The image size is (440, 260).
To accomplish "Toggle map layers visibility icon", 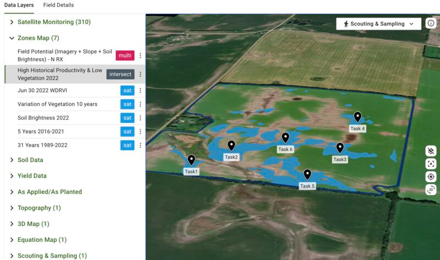I will (431, 151).
